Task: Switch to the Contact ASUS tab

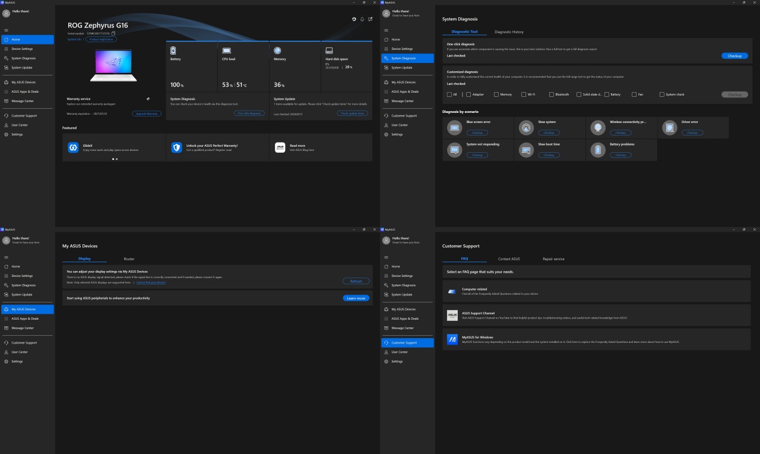Action: 509,259
